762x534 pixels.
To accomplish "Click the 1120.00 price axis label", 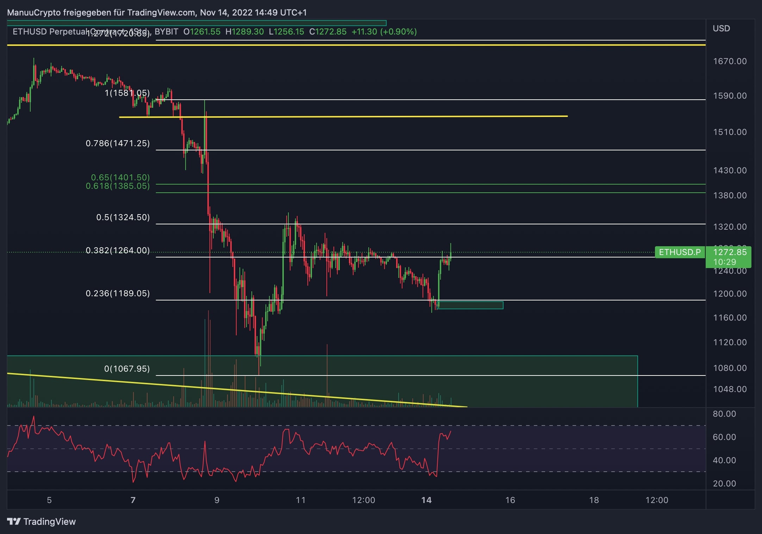I will click(x=730, y=342).
